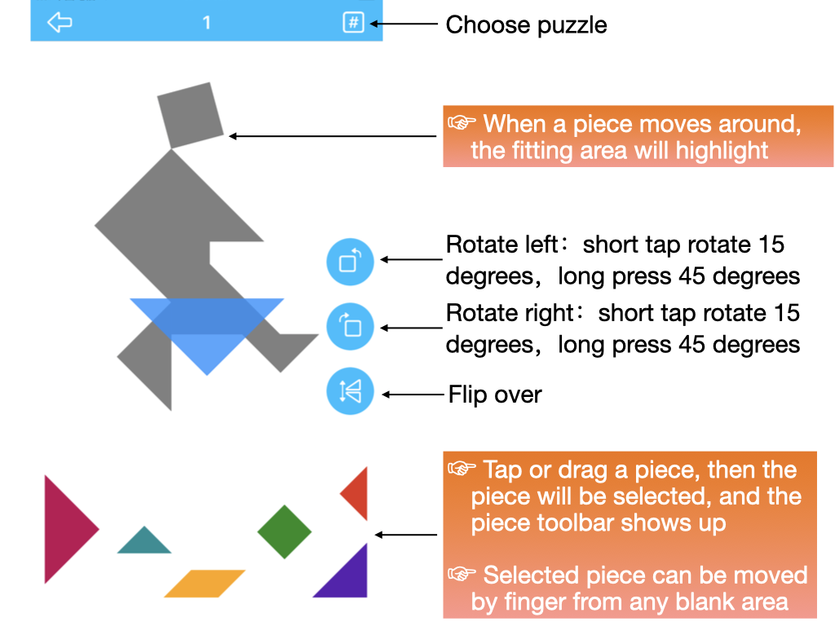Select the green square piece
This screenshot has height=626, width=835.
point(285,531)
